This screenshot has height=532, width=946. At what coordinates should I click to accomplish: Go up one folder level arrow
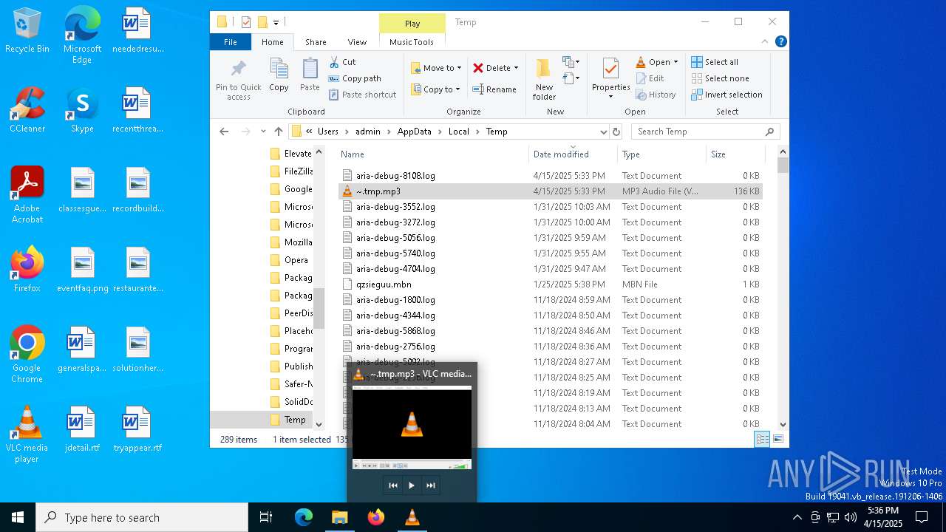coord(279,132)
